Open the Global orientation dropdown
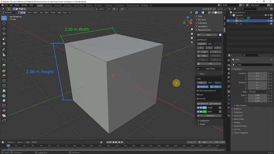Viewport: 274px width, 154px height. pos(101,9)
